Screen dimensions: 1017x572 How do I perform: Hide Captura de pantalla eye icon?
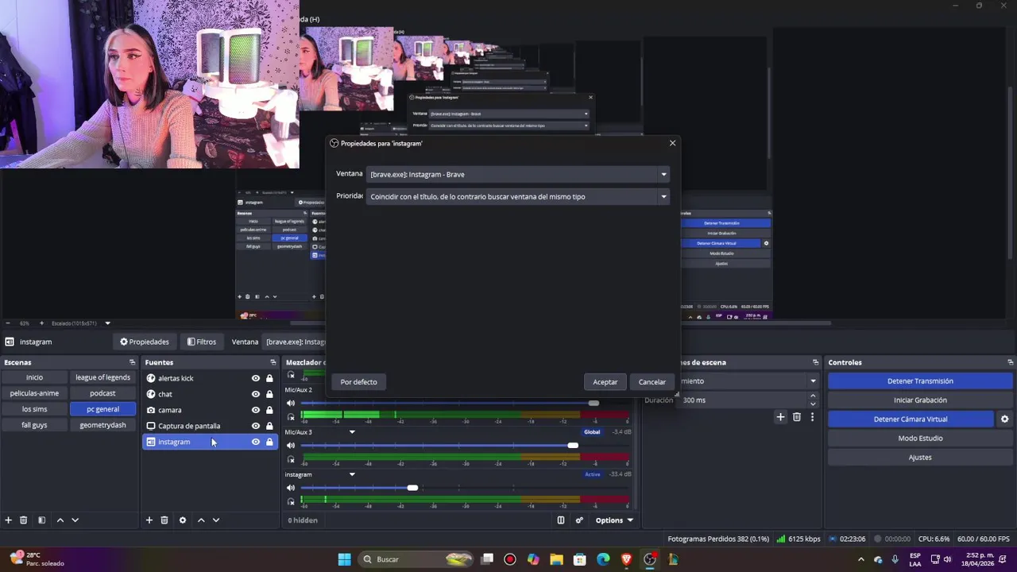pos(256,426)
